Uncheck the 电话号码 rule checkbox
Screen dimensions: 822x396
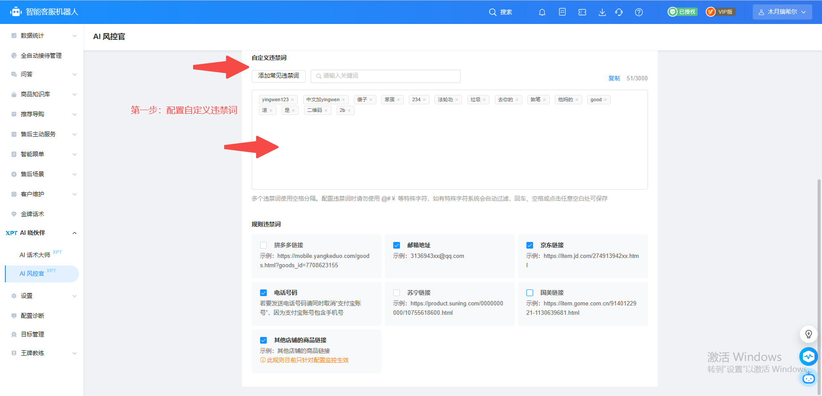[264, 293]
